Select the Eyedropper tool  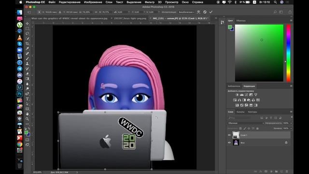tap(27, 48)
